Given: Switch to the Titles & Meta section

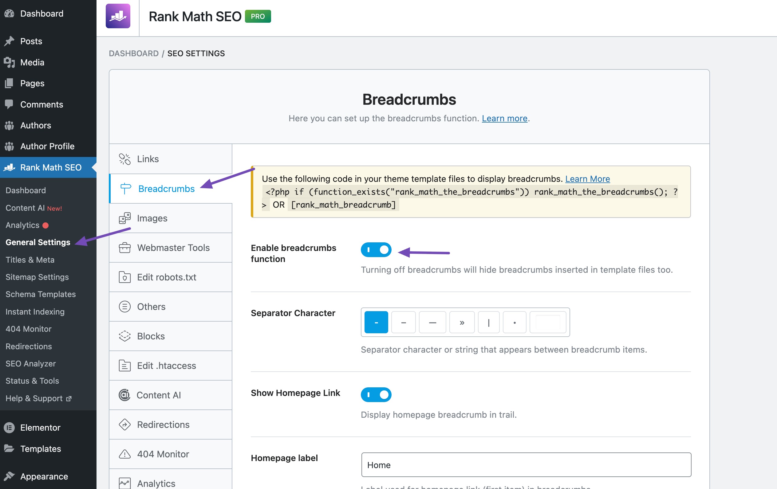Looking at the screenshot, I should (x=30, y=260).
